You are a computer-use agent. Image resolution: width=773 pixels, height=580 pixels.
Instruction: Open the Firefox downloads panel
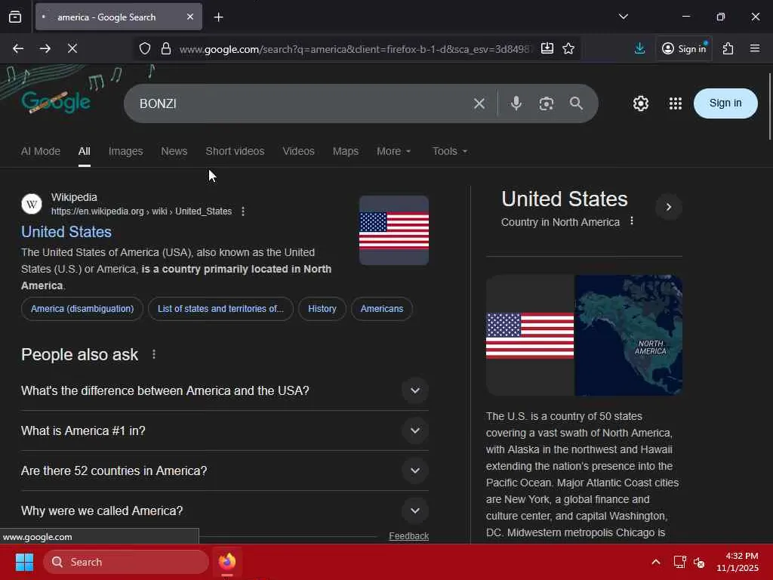(x=639, y=48)
